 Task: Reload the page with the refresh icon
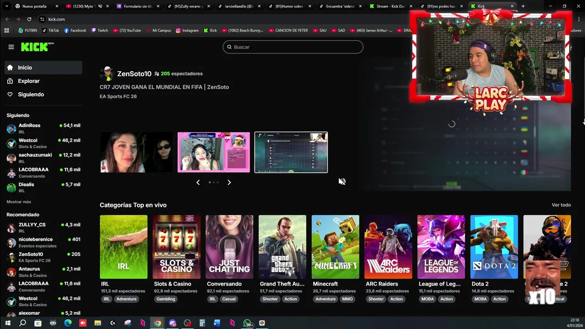(x=29, y=19)
